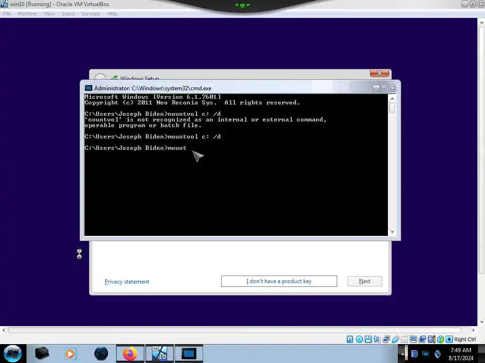
Task: Click the blue tray application icon
Action: point(414,354)
